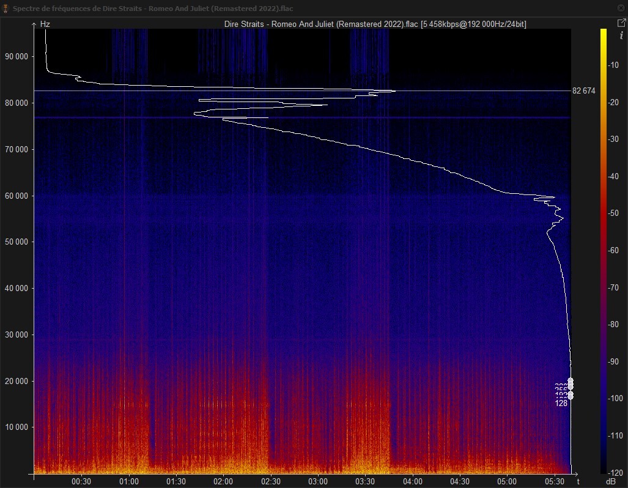Click the 'dB' unit label under the color scale
Viewport: 628px width, 488px height.
[x=610, y=482]
